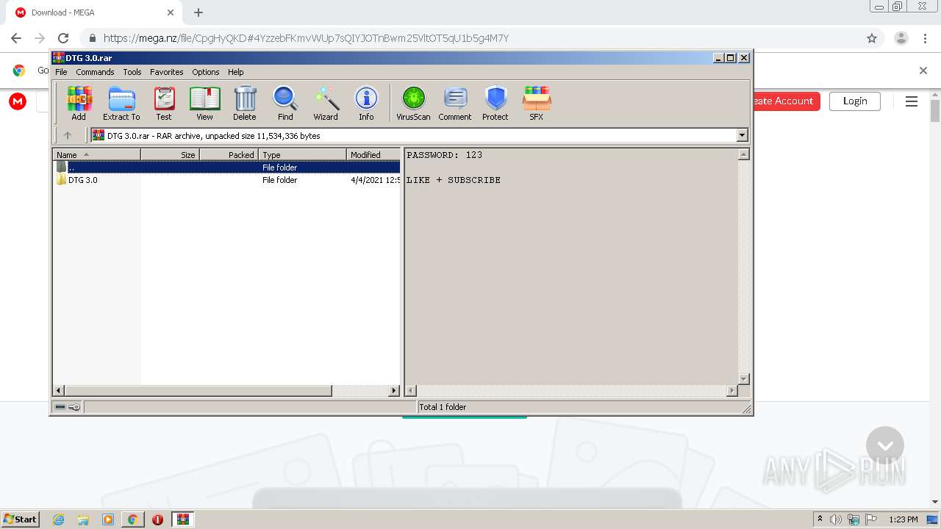The height and width of the screenshot is (529, 941).
Task: Open the Options menu
Action: pos(206,72)
